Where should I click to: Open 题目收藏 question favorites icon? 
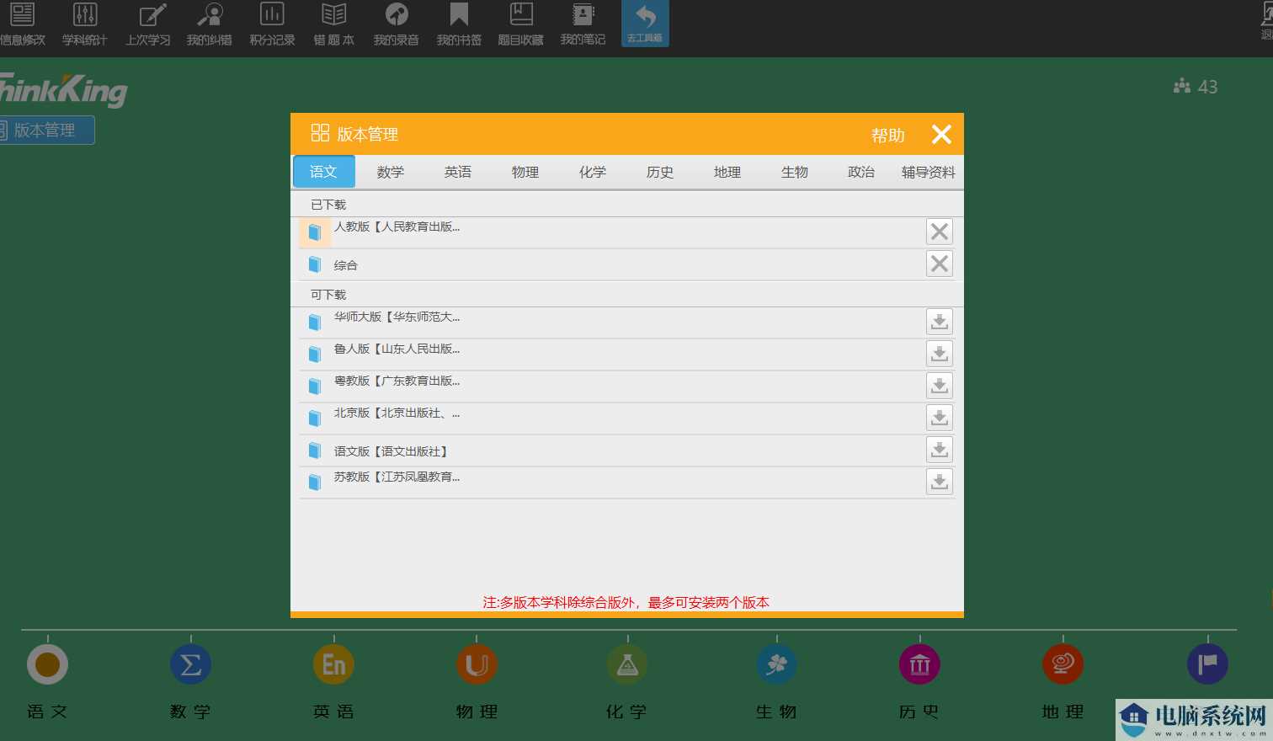tap(521, 24)
